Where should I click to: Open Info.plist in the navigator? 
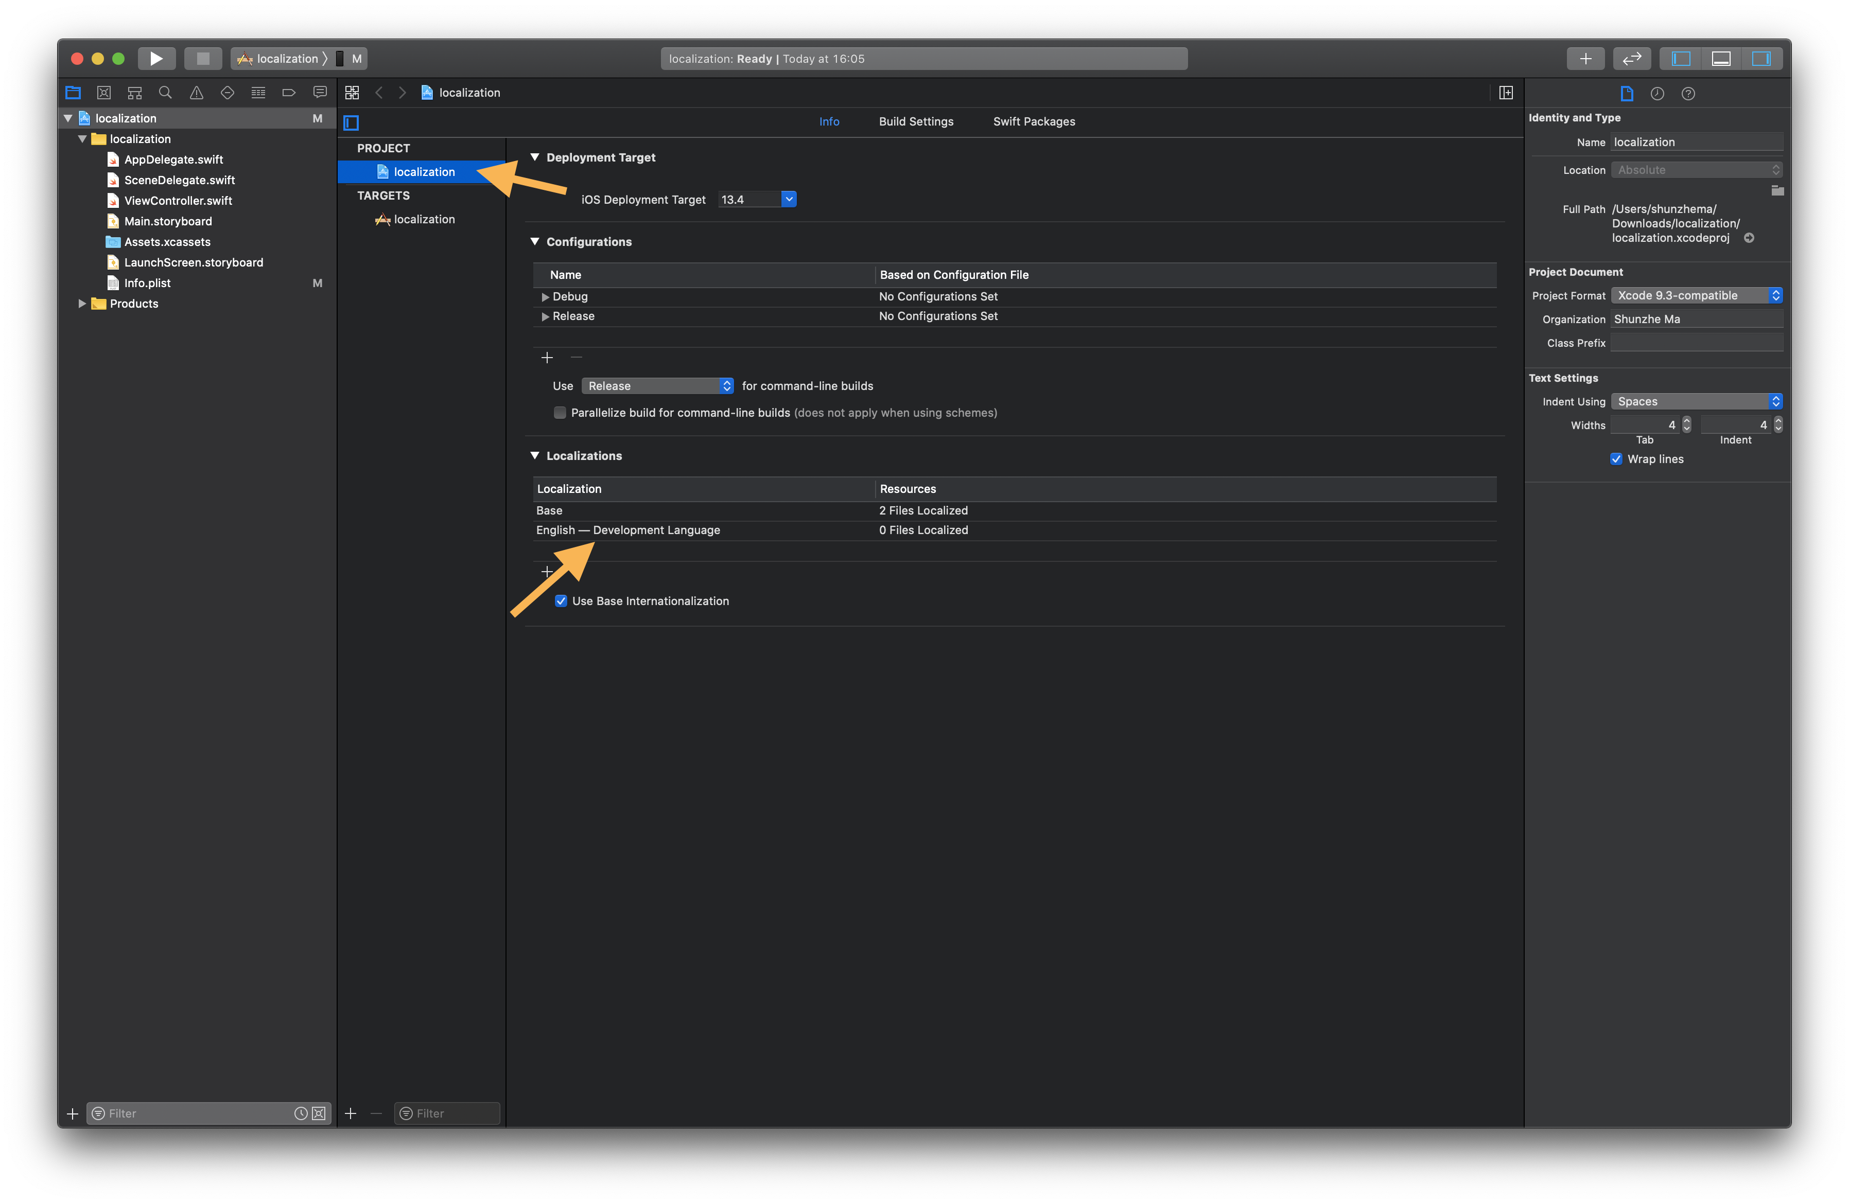[x=147, y=283]
